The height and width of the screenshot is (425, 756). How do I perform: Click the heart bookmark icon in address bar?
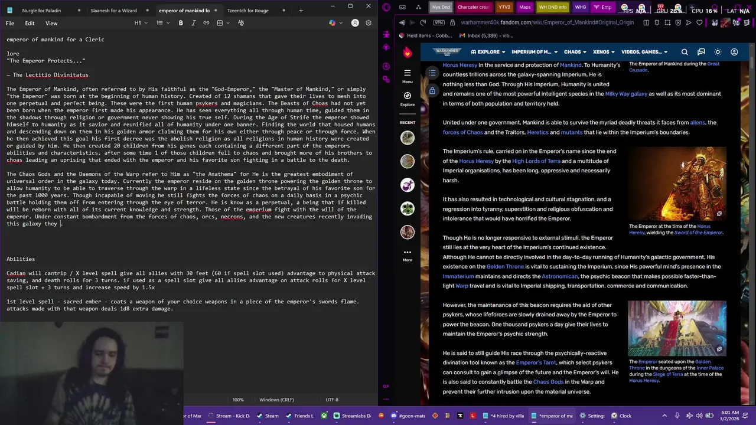click(699, 22)
